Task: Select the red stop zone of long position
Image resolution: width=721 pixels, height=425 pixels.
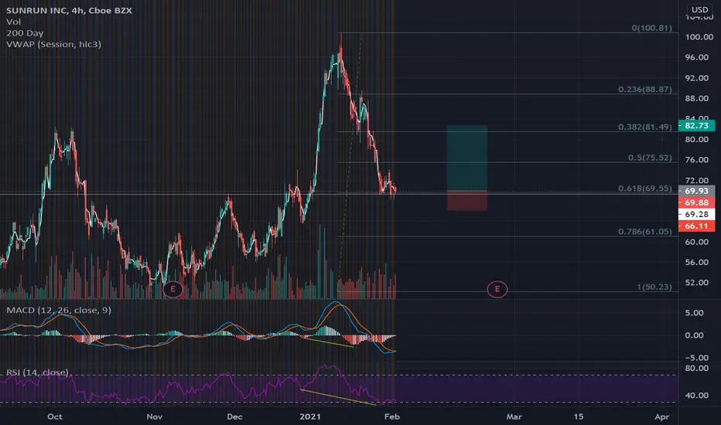Action: point(467,201)
